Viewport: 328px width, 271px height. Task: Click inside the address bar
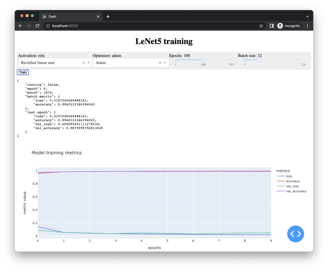pos(96,26)
